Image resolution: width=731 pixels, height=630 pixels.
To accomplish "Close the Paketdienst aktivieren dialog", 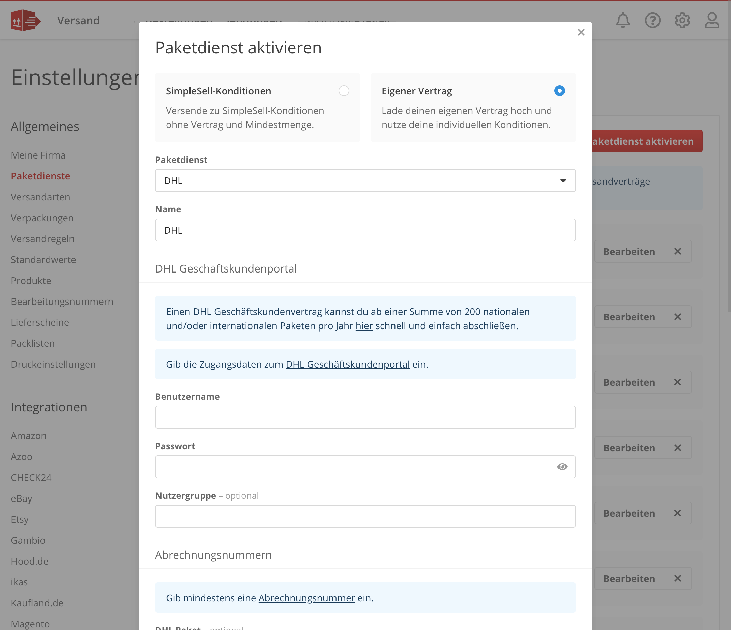I will coord(581,32).
